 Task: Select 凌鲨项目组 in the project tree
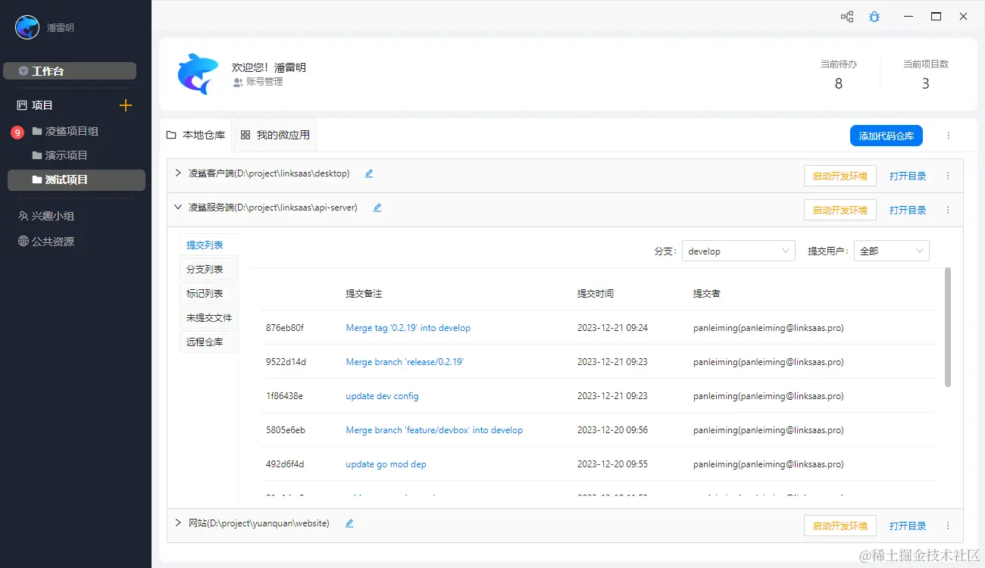(x=72, y=131)
